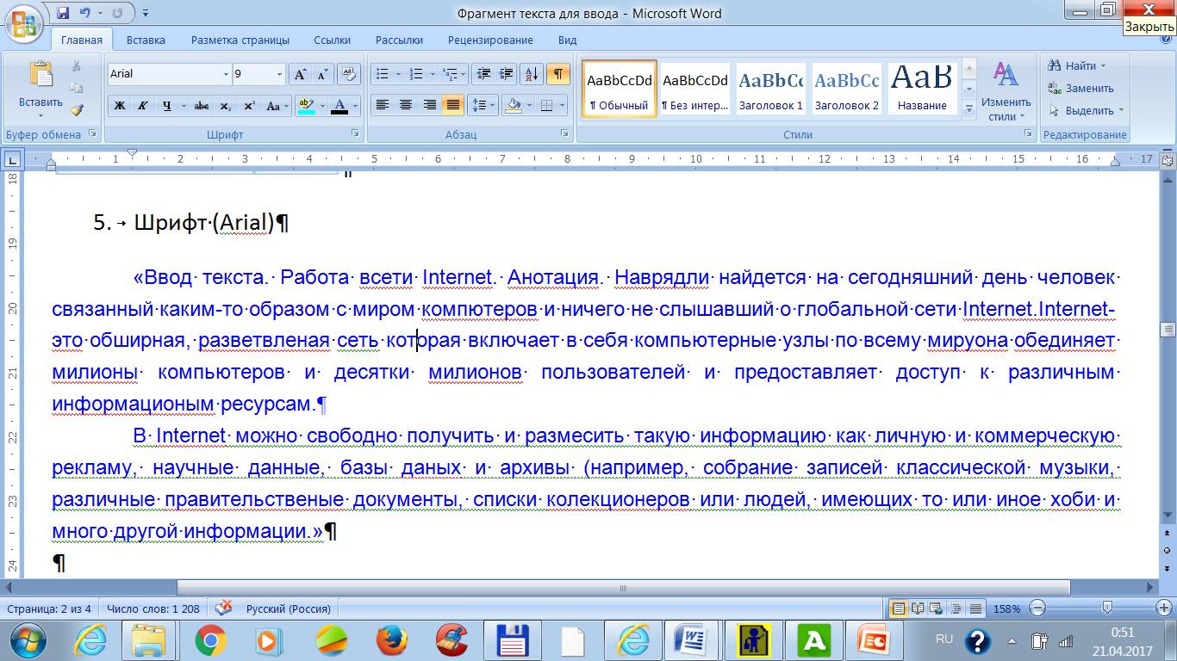
Task: Click the Cut scissors icon
Action: (76, 66)
